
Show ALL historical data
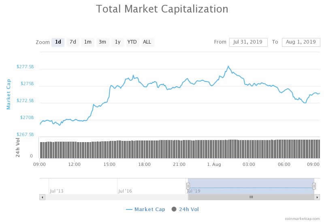[147, 42]
